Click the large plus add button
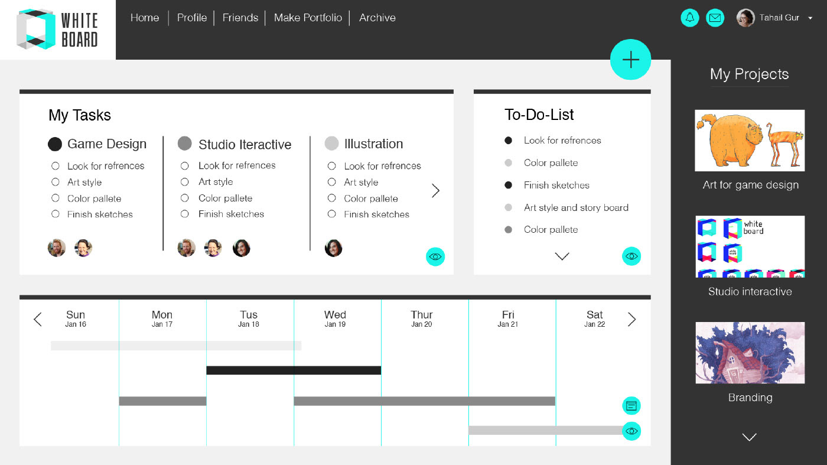 [x=630, y=60]
